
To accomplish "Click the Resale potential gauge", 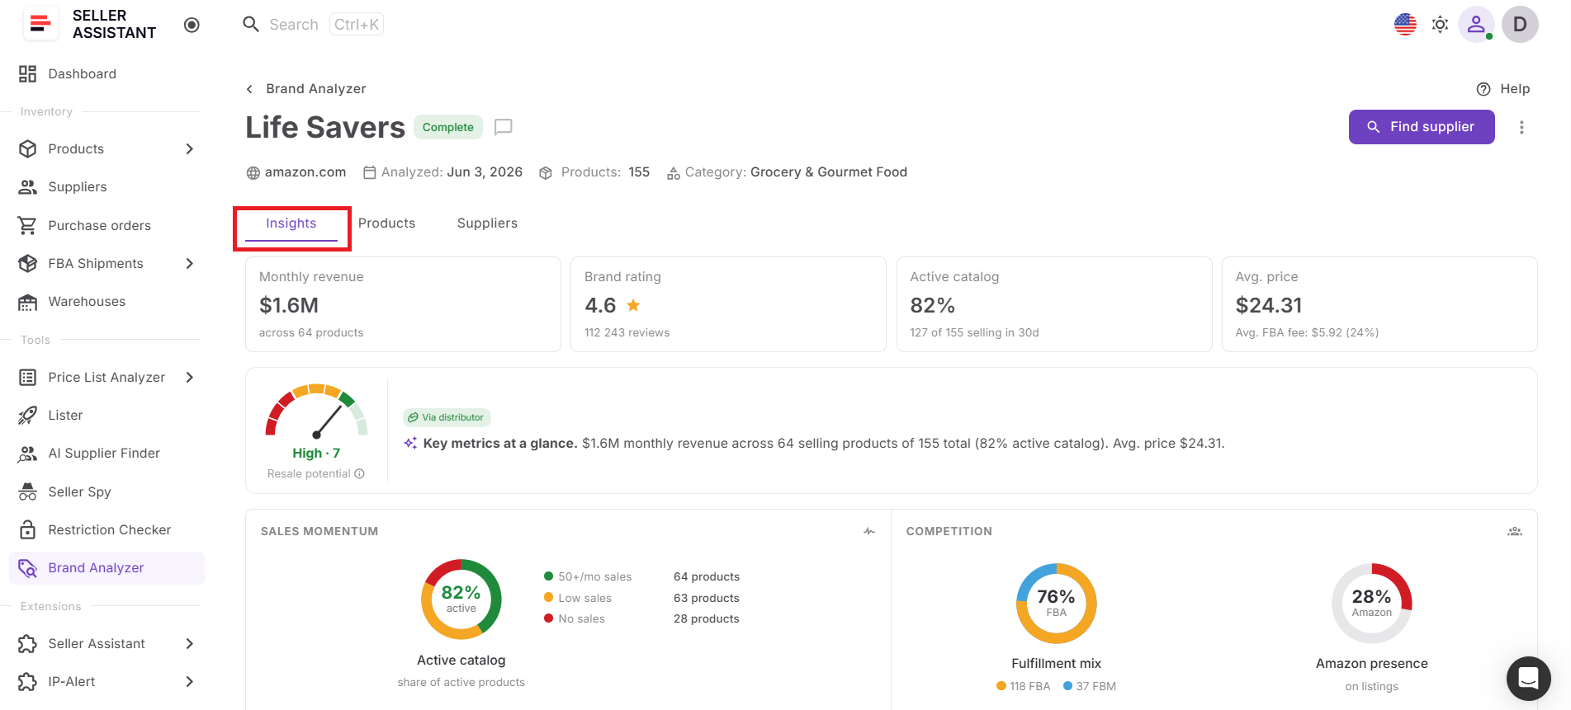I will point(316,411).
